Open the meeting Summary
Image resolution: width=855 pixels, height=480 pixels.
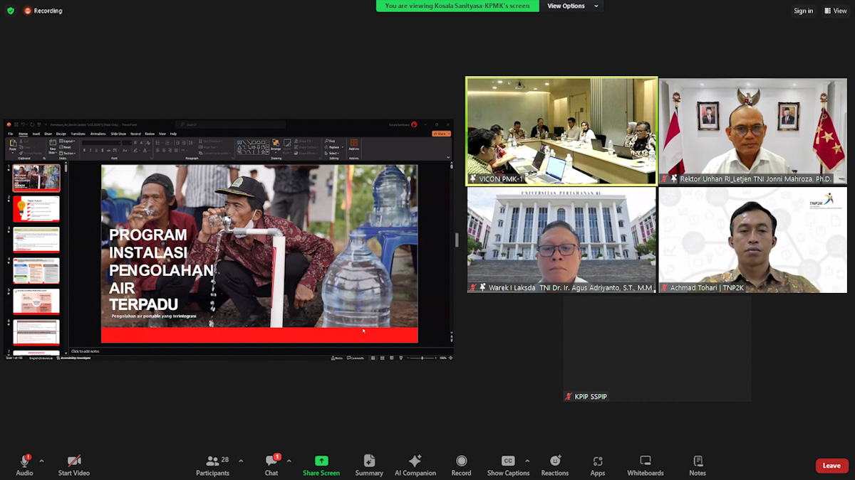(369, 465)
